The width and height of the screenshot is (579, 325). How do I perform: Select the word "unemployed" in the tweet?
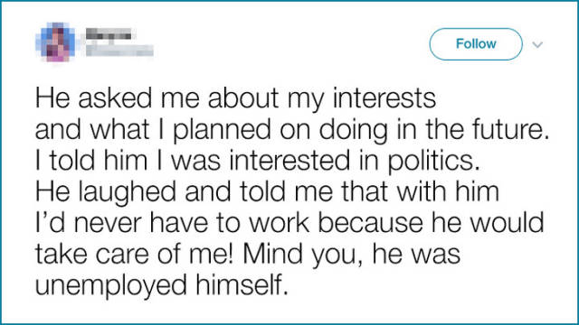[111, 286]
